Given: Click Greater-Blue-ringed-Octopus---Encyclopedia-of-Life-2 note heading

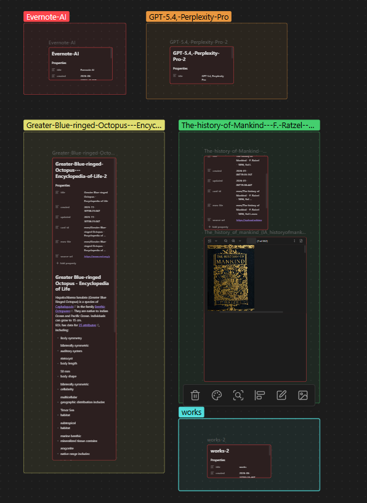Looking at the screenshot, I should pos(81,170).
